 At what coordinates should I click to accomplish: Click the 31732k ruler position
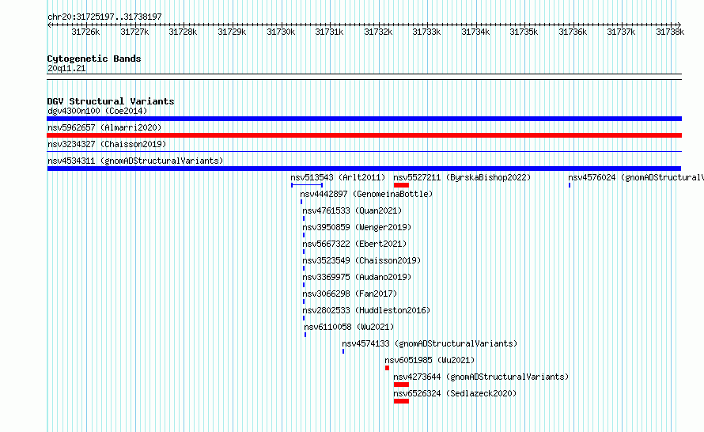(x=378, y=32)
